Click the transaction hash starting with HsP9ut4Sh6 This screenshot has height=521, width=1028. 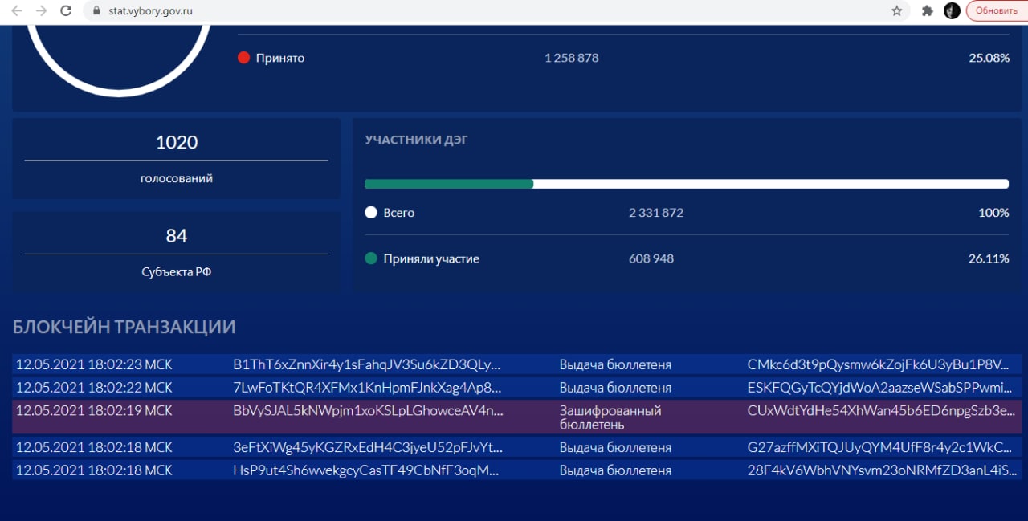366,470
